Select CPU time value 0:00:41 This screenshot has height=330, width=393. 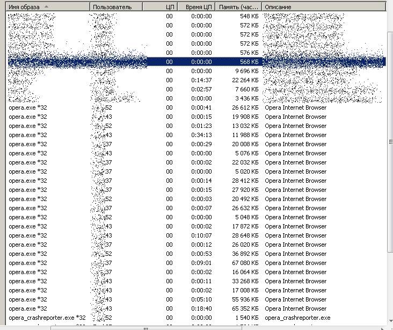(201, 107)
